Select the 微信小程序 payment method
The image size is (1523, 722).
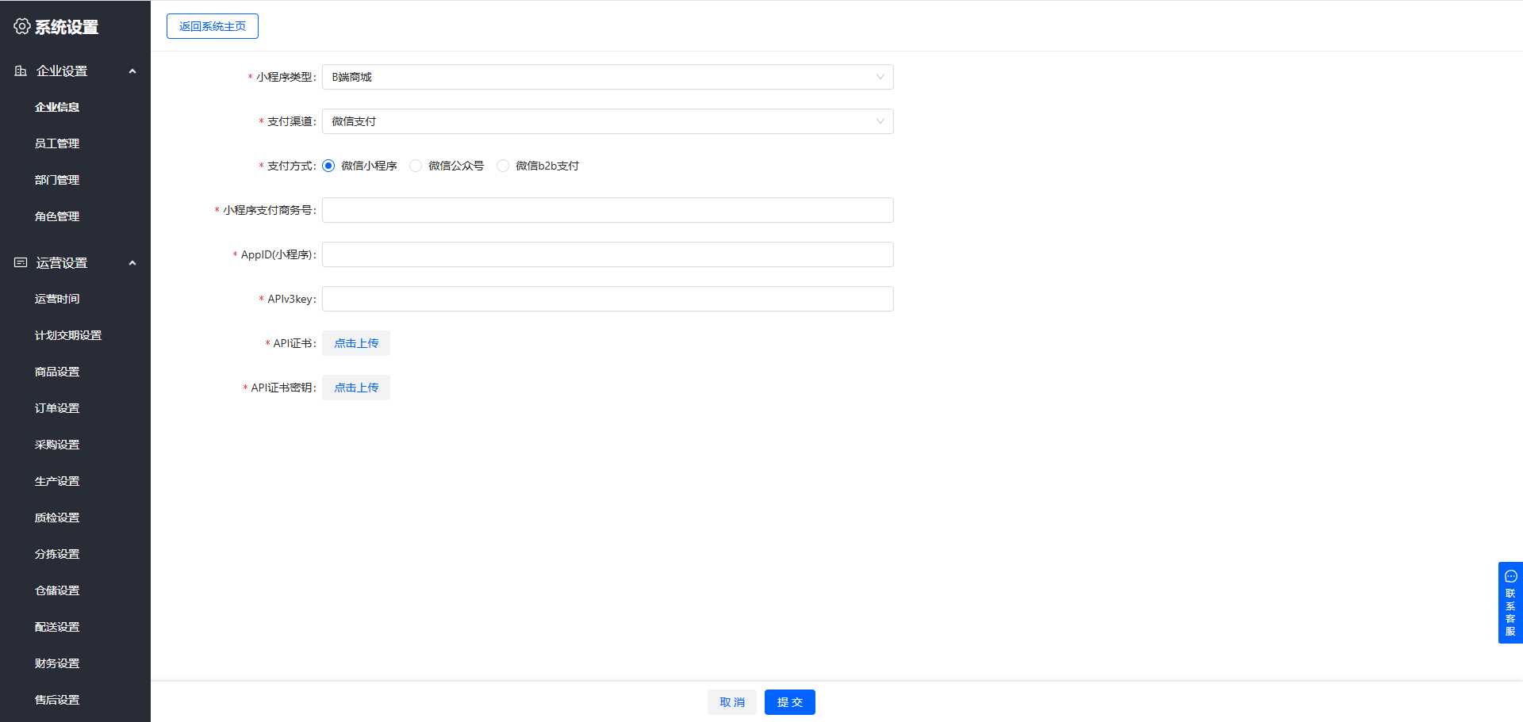(328, 166)
